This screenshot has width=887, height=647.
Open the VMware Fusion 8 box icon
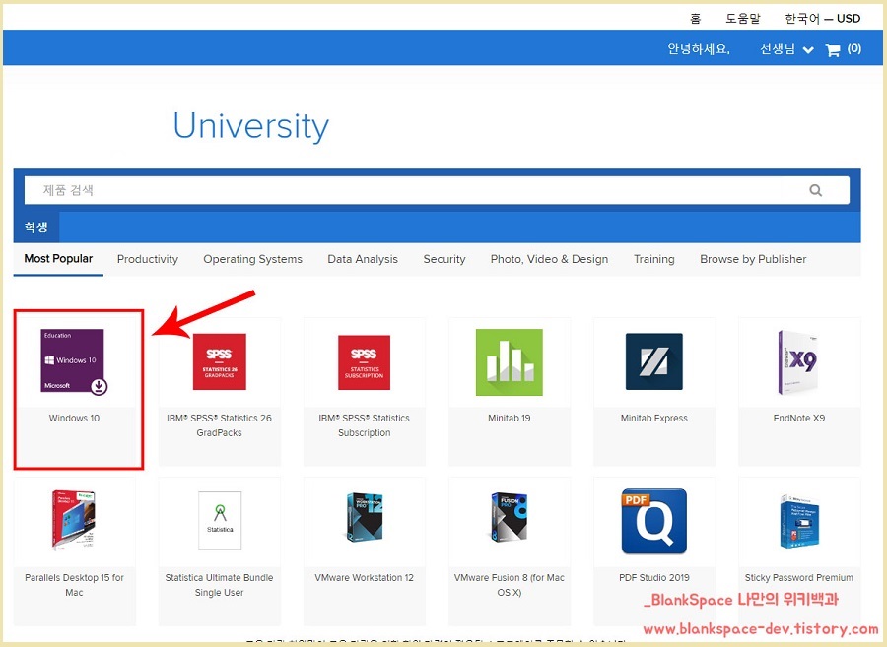click(x=510, y=518)
